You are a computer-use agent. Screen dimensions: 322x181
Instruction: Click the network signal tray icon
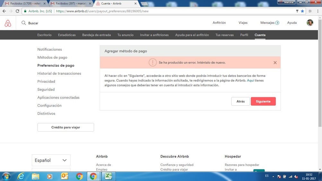click(290, 177)
